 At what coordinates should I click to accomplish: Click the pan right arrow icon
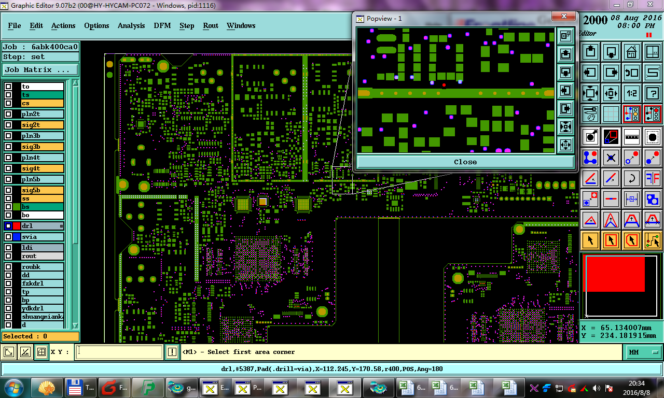coord(611,73)
